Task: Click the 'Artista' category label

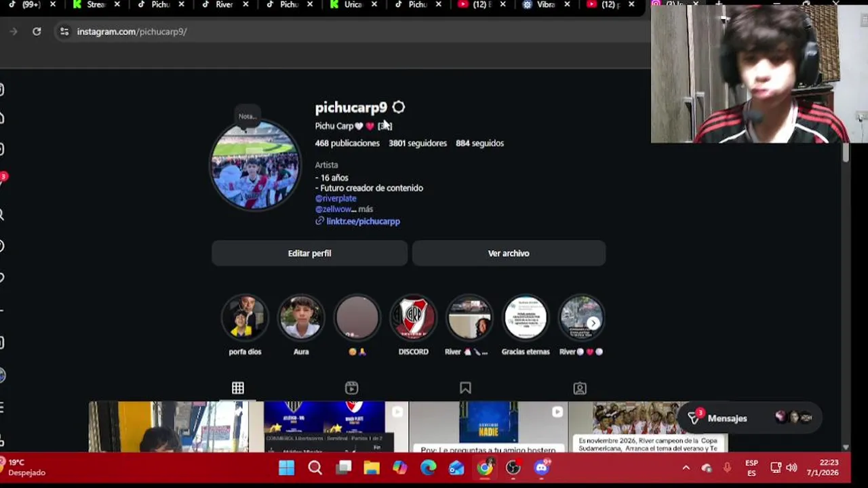Action: click(x=326, y=165)
